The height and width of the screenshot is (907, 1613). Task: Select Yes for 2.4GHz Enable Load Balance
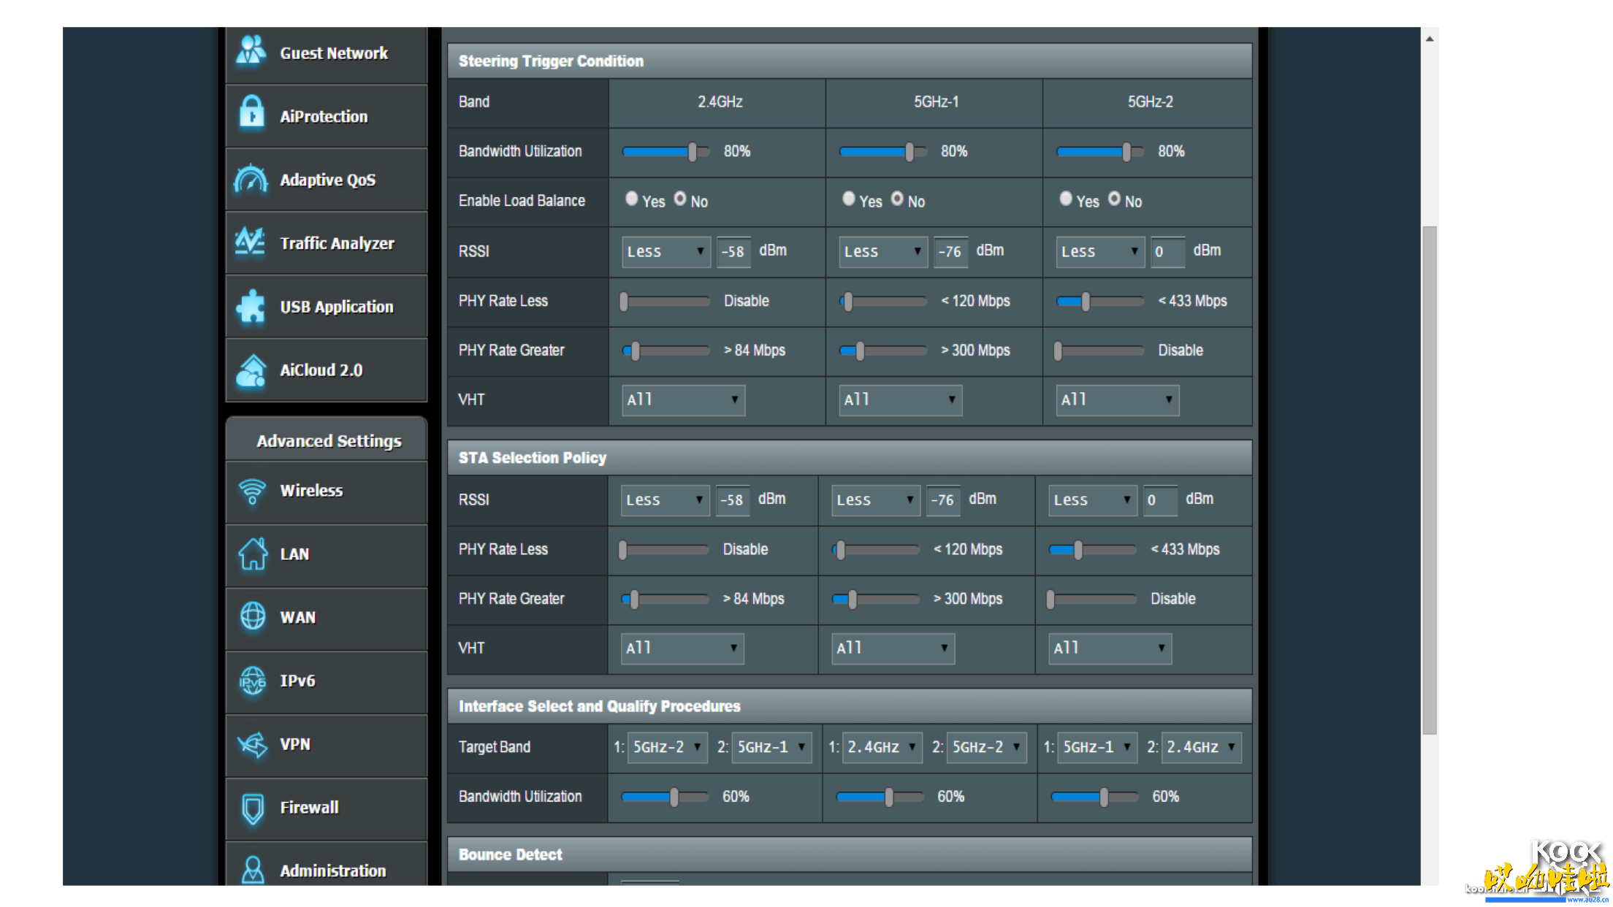[631, 199]
